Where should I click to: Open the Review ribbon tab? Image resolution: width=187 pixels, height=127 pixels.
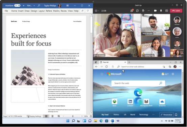pyautogui.click(x=64, y=11)
